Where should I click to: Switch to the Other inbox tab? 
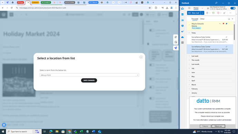[202, 19]
